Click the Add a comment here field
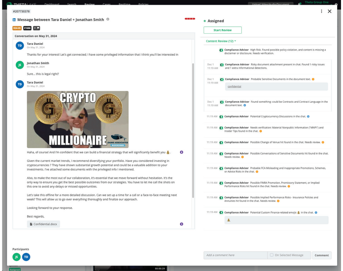This screenshot has width=343, height=271. 236,255
